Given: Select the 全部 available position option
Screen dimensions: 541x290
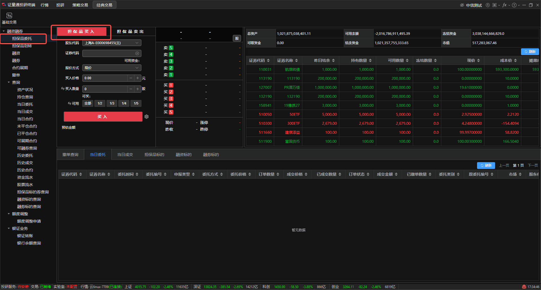Looking at the screenshot, I should tap(88, 103).
